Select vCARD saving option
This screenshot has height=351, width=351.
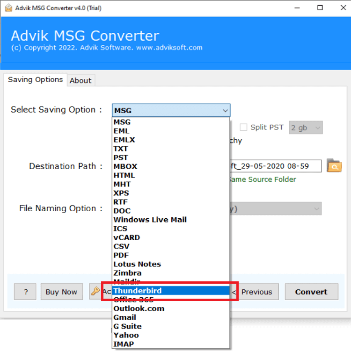coord(171,237)
